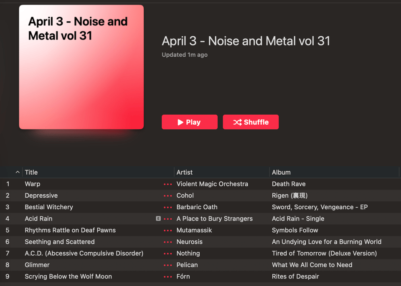
Task: Show options for Rhythms Rattle on Deaf Pawns
Action: [168, 231]
